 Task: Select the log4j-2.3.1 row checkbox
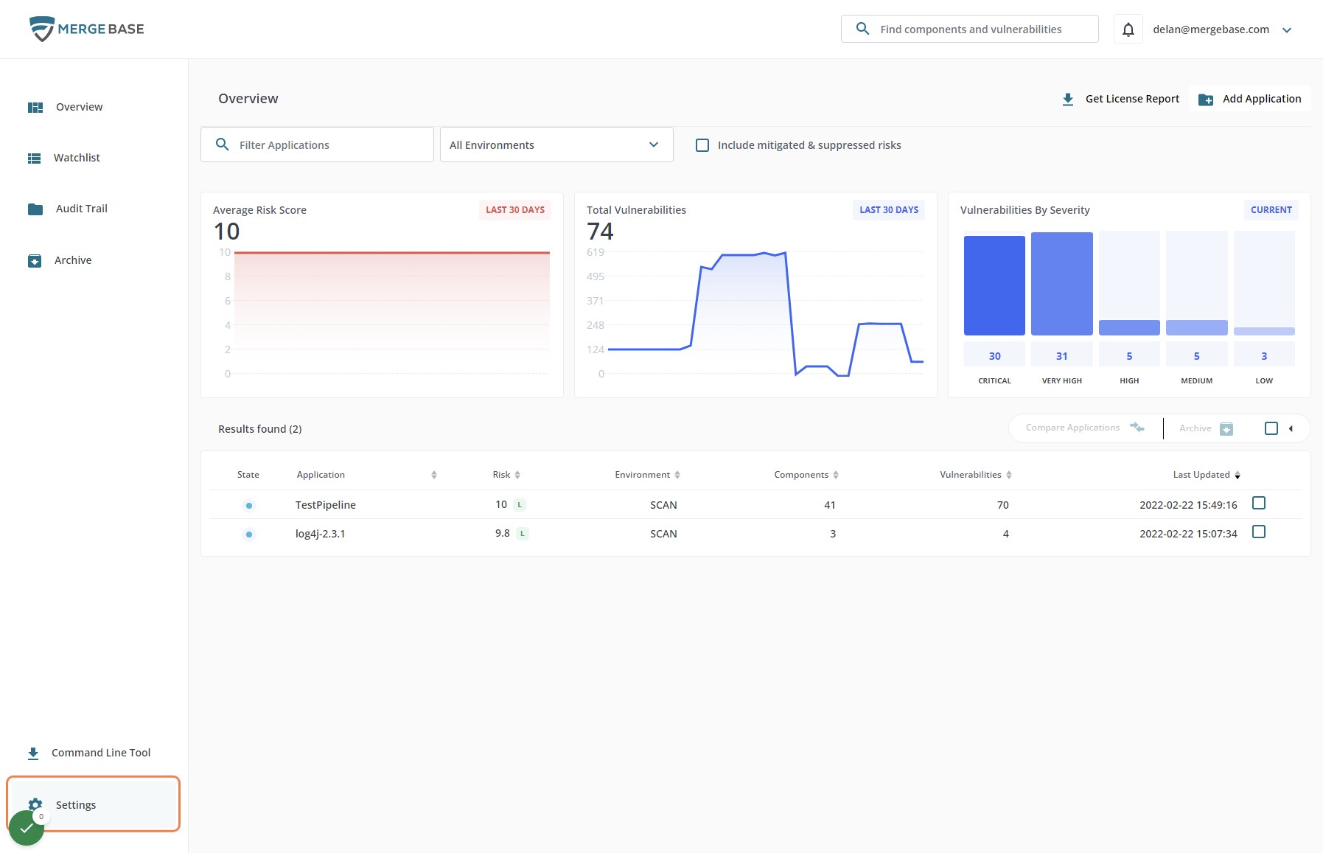coord(1259,532)
